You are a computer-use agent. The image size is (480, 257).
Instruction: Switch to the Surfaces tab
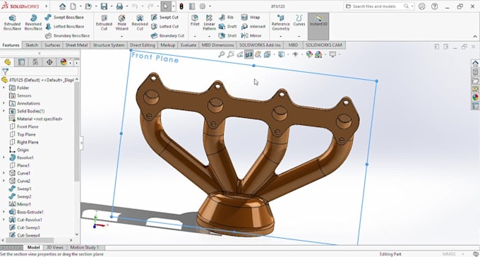pos(52,45)
